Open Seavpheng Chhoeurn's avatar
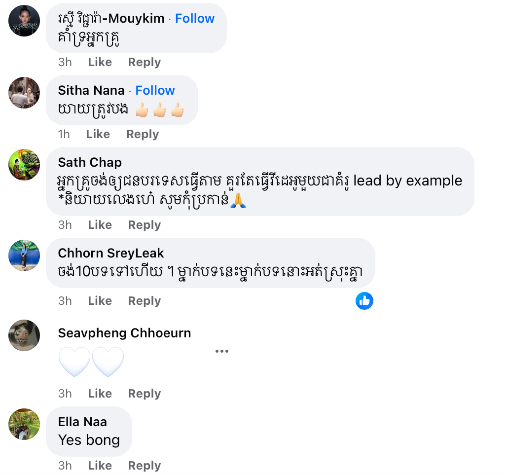The image size is (508, 474). tap(24, 335)
